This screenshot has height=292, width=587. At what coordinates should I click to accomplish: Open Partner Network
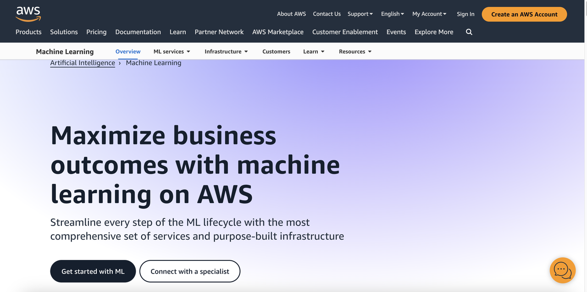219,32
